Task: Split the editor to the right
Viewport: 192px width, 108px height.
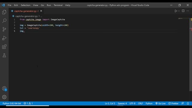Action: [x=183, y=11]
